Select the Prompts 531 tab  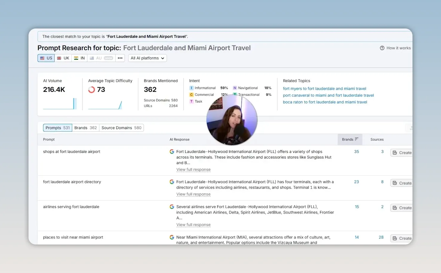[x=58, y=128]
